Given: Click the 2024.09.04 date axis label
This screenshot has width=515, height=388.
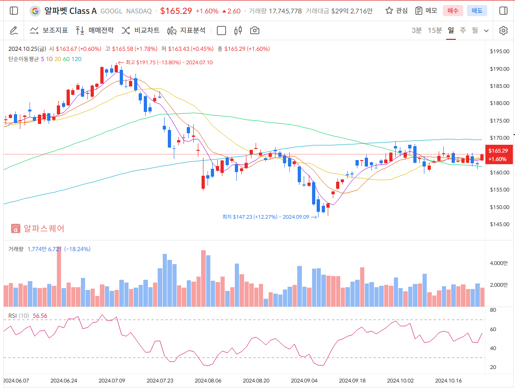Looking at the screenshot, I should tap(304, 381).
